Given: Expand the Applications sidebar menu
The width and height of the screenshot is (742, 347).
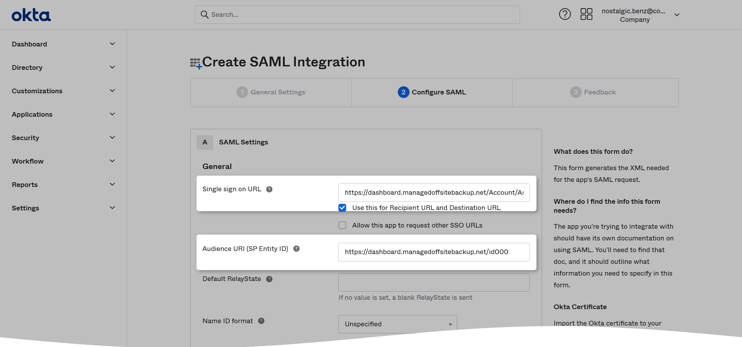Looking at the screenshot, I should (112, 114).
